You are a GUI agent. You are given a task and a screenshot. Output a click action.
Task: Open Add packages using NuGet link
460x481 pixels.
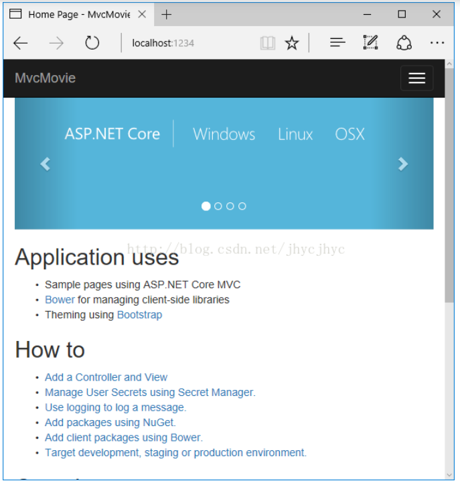(x=110, y=423)
